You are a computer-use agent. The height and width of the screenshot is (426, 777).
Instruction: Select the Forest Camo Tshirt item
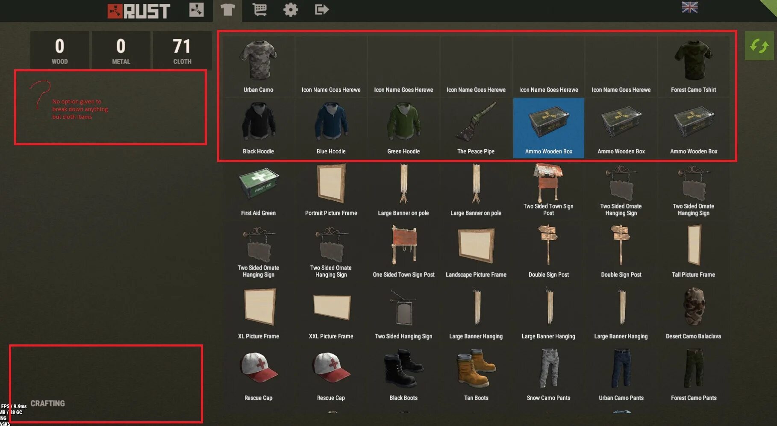point(693,66)
